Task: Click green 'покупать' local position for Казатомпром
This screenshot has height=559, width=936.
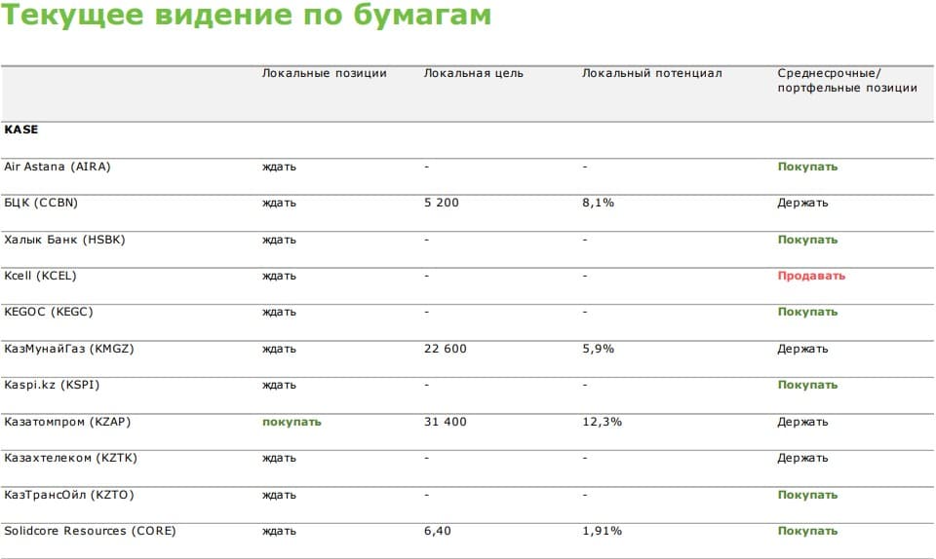Action: click(292, 422)
